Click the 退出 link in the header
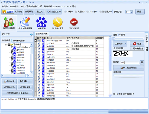The width and height of the screenshot is (149, 114). pos(74,6)
